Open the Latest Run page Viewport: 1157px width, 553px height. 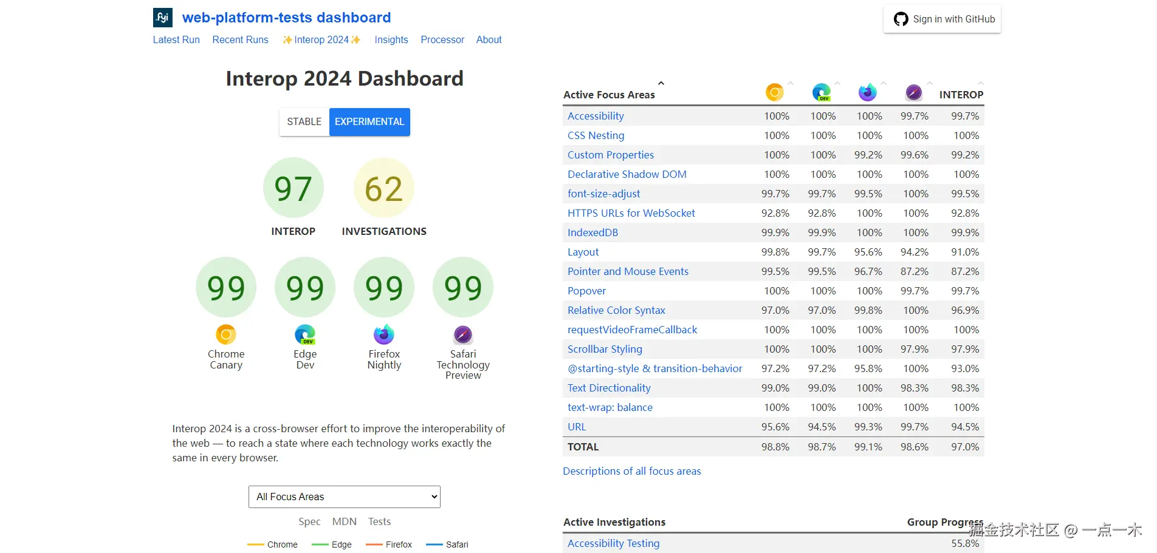point(176,40)
